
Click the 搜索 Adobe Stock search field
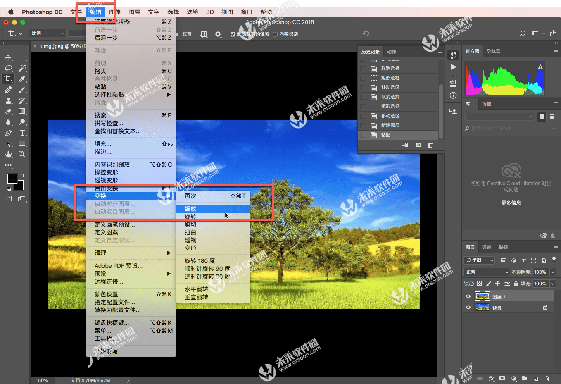click(511, 129)
